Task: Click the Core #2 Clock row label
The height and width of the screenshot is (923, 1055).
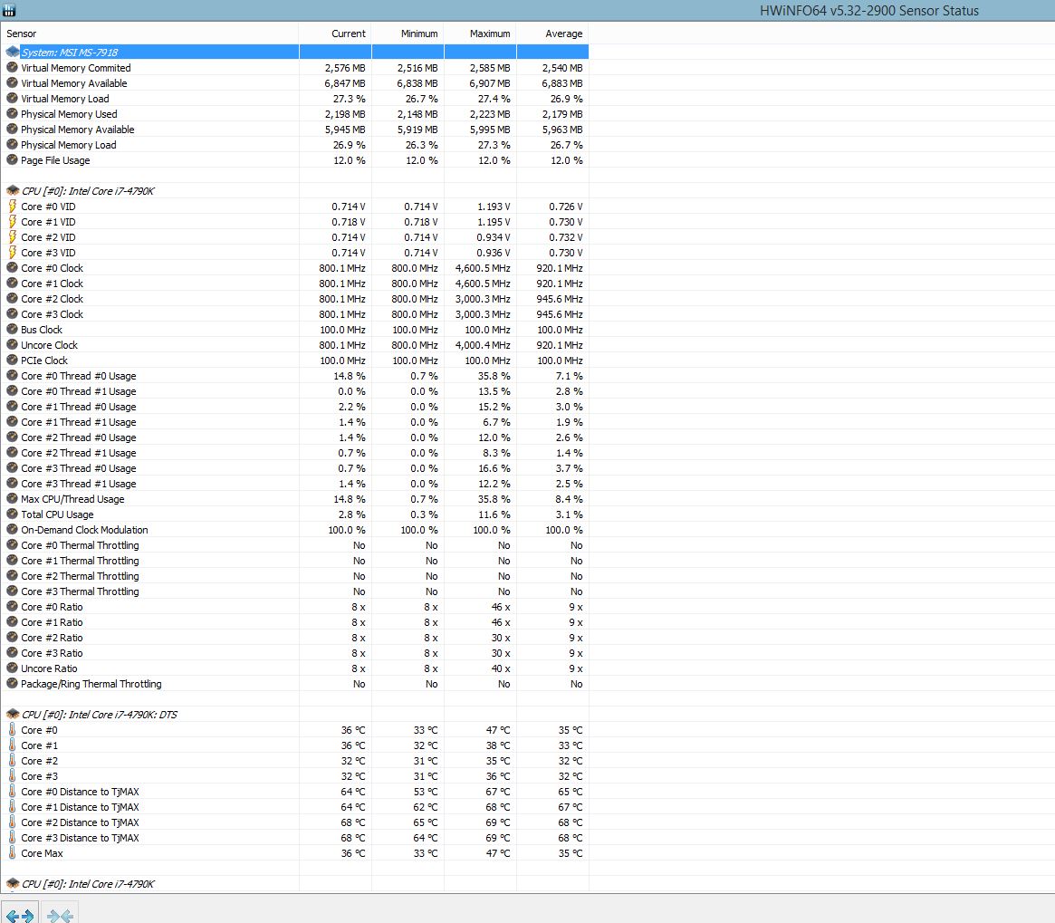Action: (52, 299)
